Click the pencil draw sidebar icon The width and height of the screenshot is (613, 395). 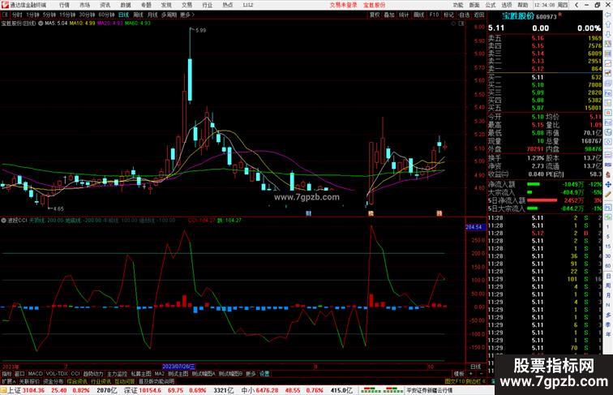(x=608, y=194)
